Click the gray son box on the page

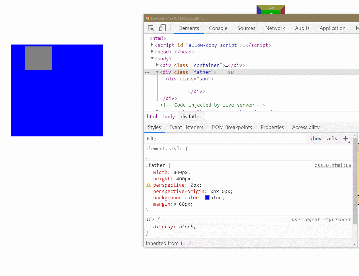pyautogui.click(x=38, y=58)
